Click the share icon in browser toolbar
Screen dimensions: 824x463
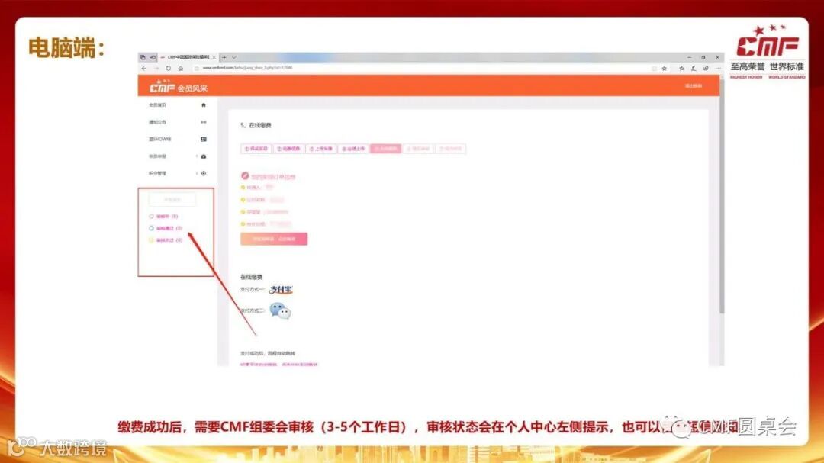[706, 69]
